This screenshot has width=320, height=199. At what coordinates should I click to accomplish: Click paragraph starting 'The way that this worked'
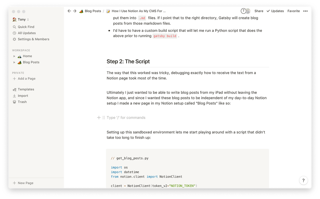pyautogui.click(x=181, y=75)
